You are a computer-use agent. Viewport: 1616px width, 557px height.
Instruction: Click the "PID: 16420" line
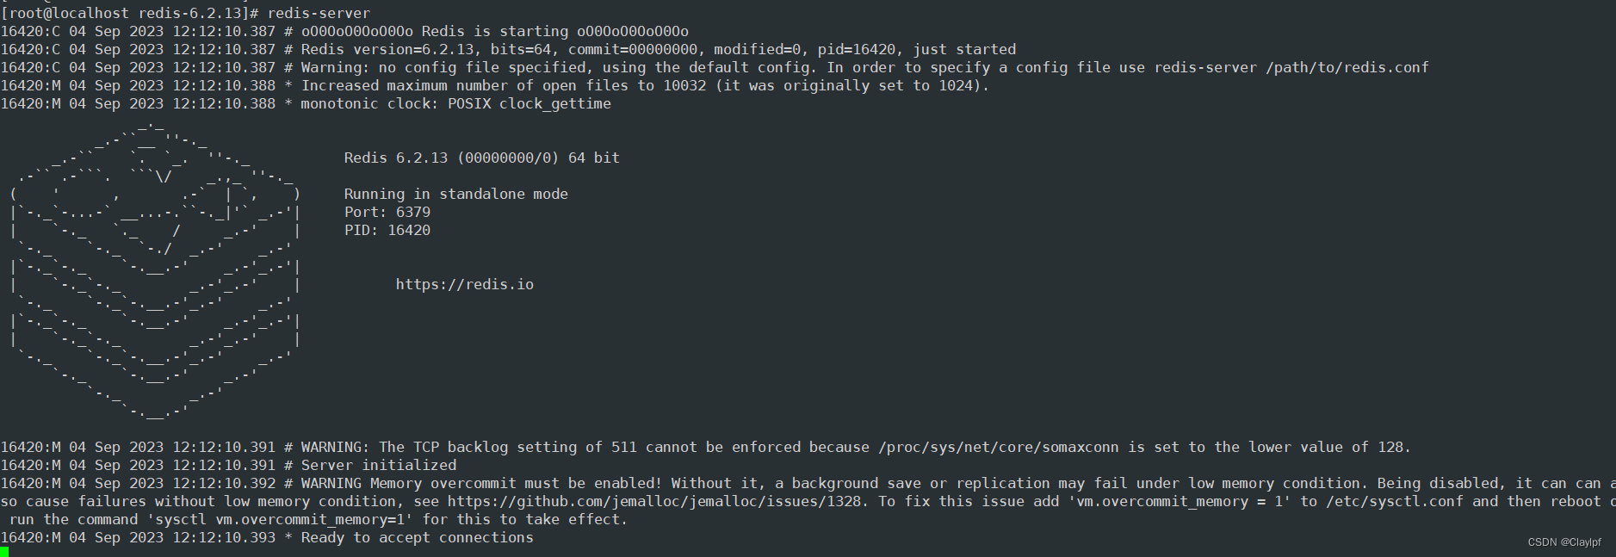click(x=387, y=230)
